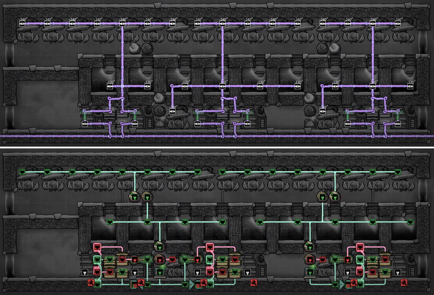Click the leftmost green automation port in top row
The width and height of the screenshot is (434, 295).
point(22,172)
